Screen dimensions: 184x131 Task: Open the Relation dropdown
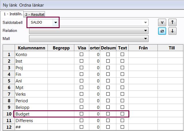pos(89,30)
